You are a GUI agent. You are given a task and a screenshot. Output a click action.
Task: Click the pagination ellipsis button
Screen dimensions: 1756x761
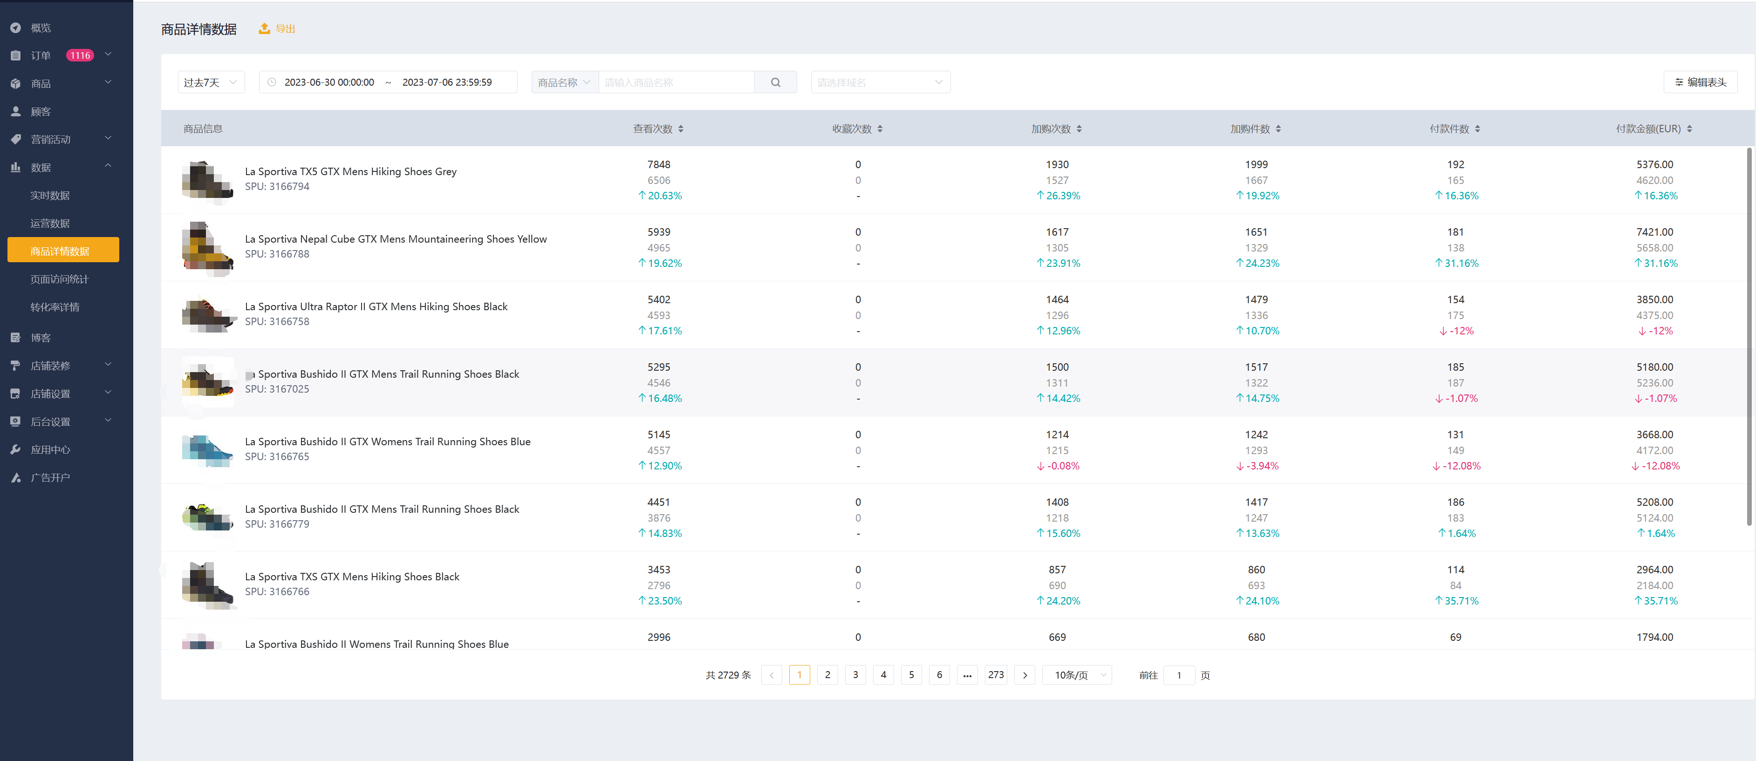click(x=967, y=675)
